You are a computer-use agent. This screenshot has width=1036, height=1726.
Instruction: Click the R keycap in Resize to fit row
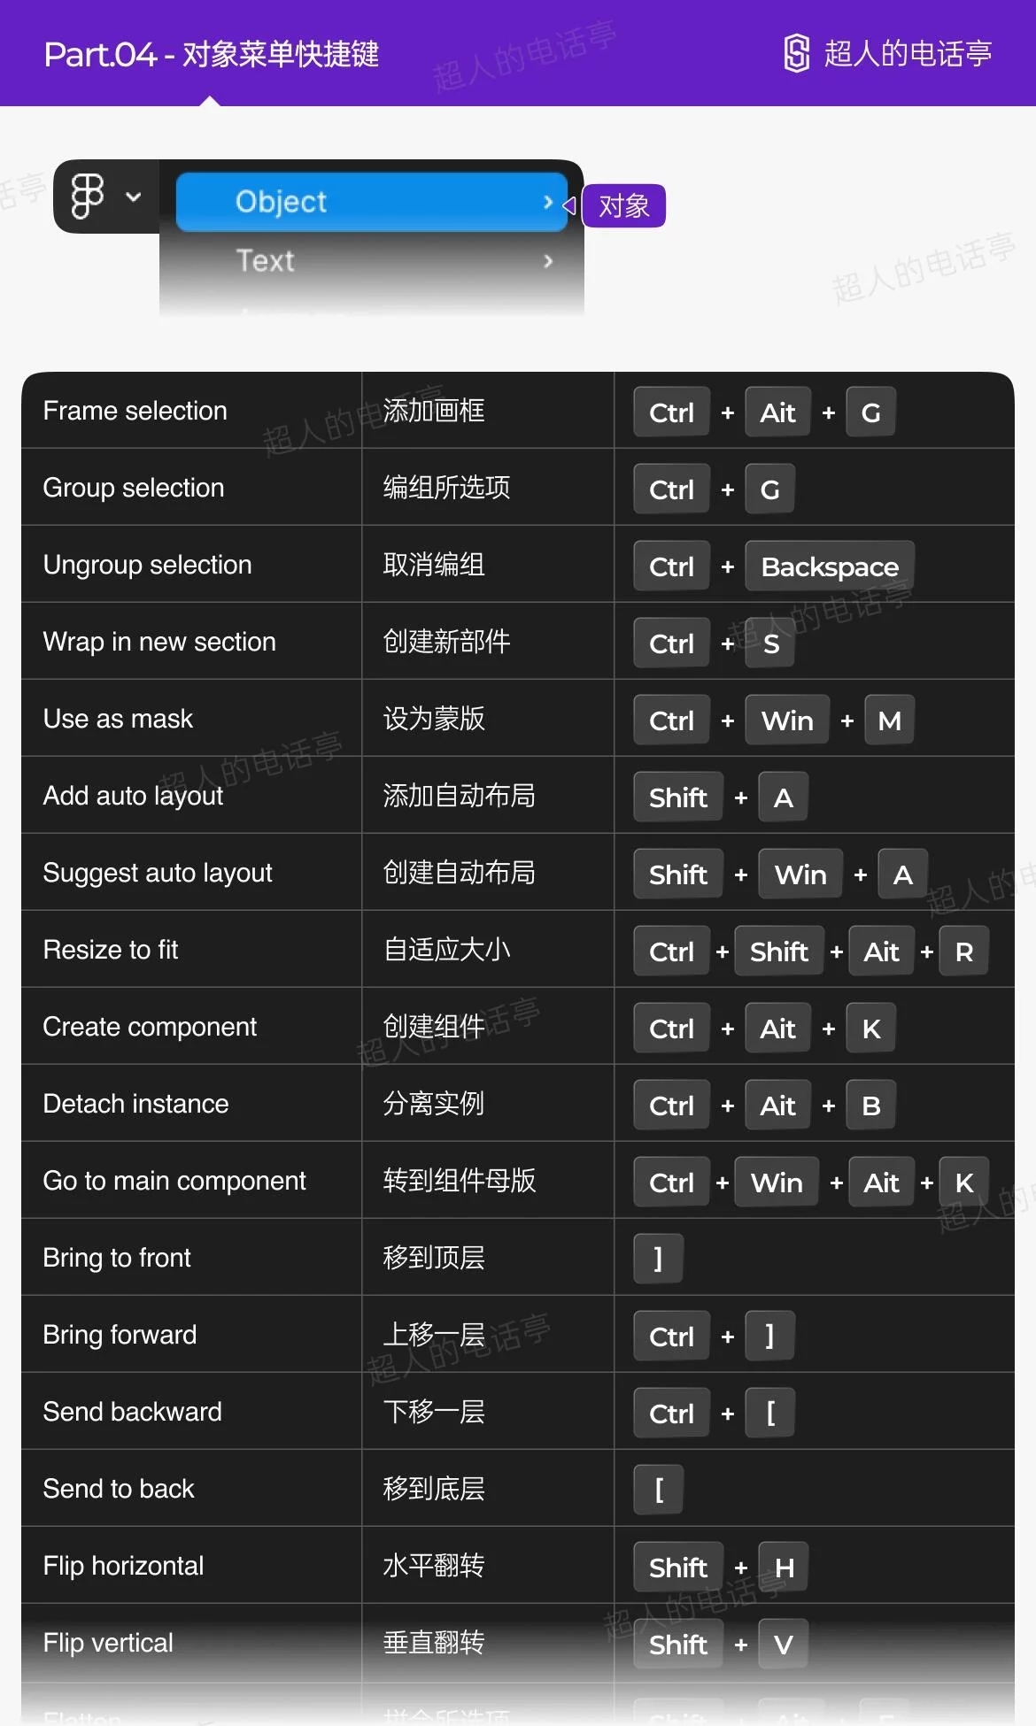(963, 952)
